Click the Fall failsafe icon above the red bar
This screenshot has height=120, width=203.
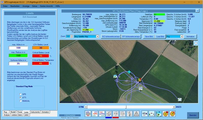(115, 114)
